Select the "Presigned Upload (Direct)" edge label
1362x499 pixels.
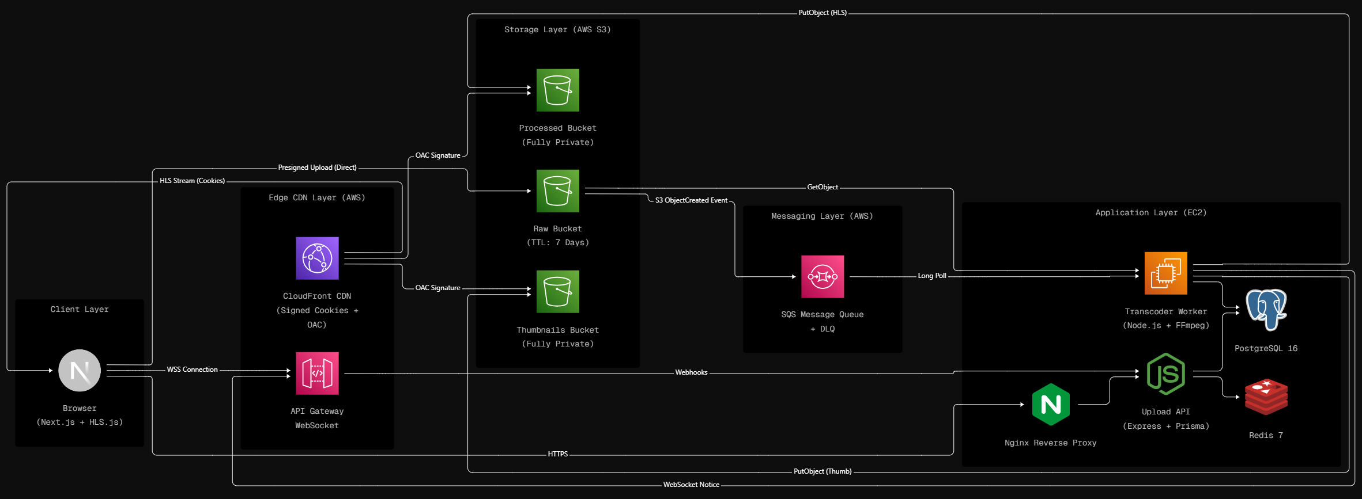tap(318, 167)
